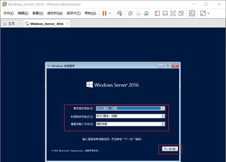Enter full screen mode
Image resolution: width=226 pixels, height=162 pixels.
tap(173, 13)
